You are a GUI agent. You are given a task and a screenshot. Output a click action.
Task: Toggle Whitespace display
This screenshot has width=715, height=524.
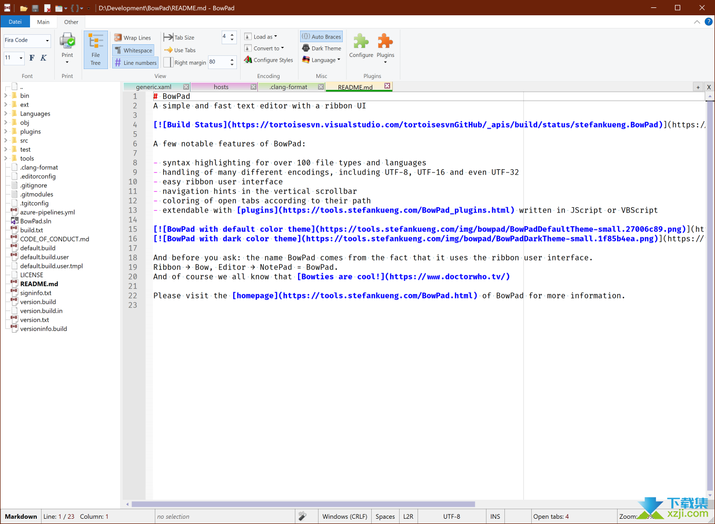[x=134, y=51]
